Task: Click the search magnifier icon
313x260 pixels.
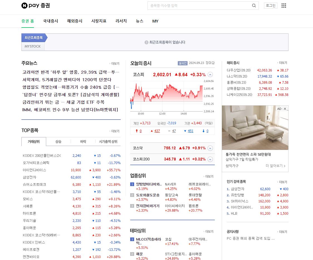Action: 254,6
